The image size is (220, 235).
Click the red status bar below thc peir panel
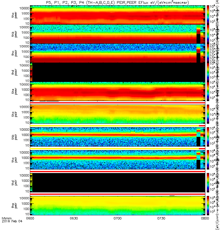[118, 171]
